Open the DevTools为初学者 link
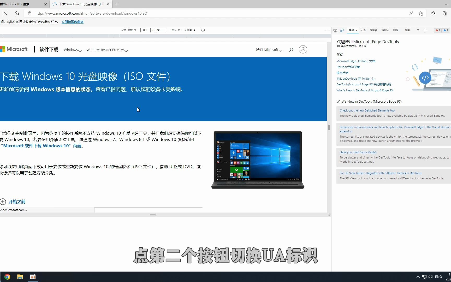The height and width of the screenshot is (282, 451). point(348,67)
